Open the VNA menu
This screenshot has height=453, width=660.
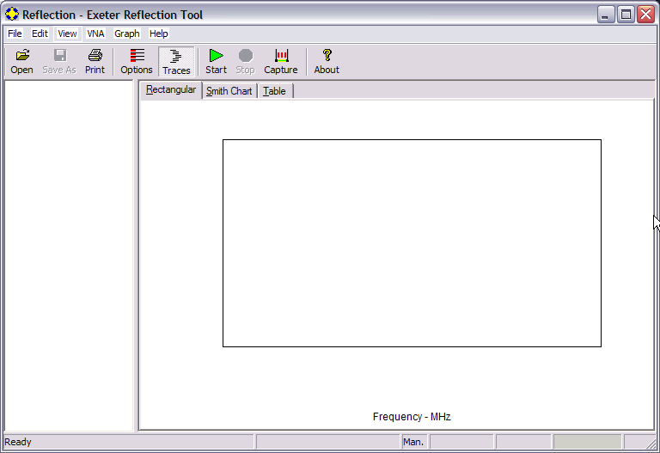click(x=95, y=34)
